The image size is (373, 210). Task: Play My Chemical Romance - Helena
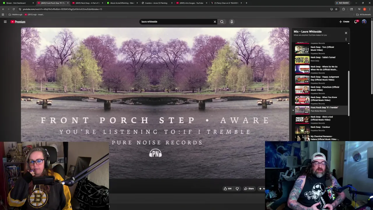pos(320,138)
